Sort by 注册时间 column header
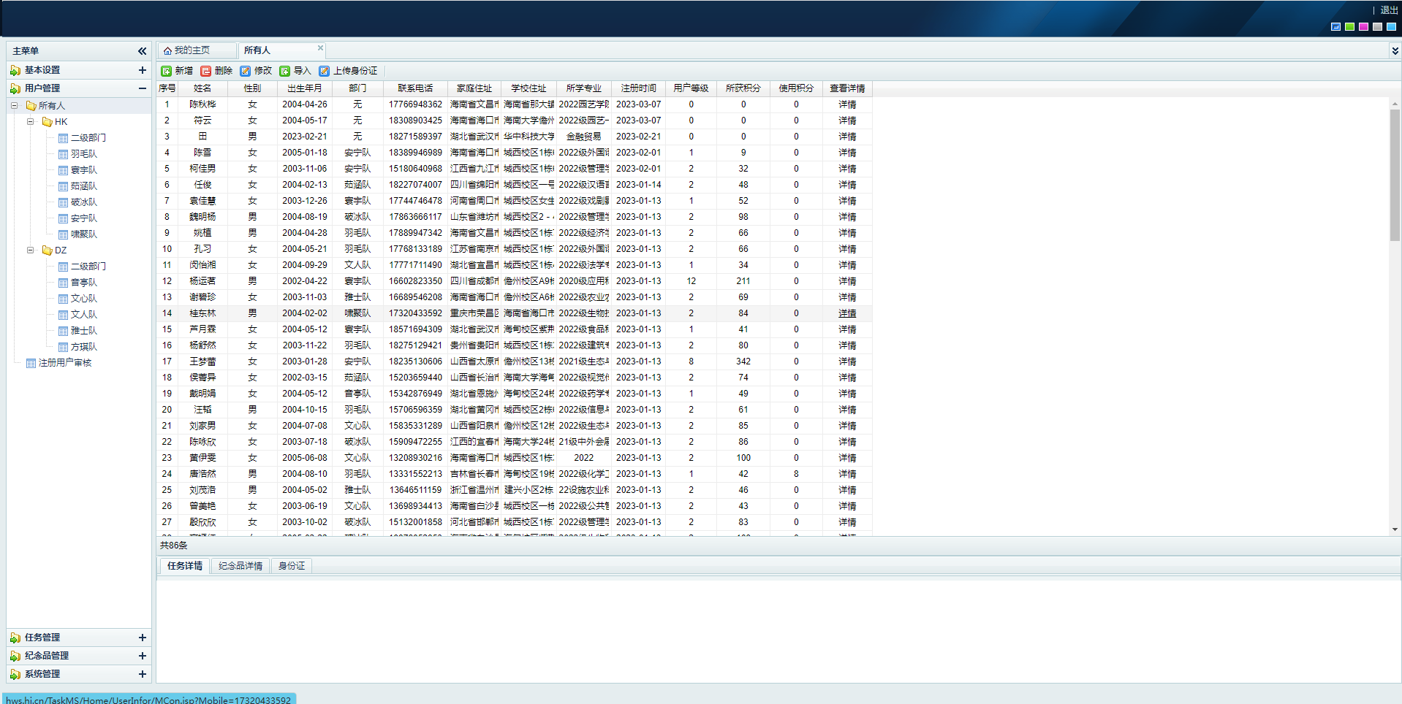 tap(639, 88)
